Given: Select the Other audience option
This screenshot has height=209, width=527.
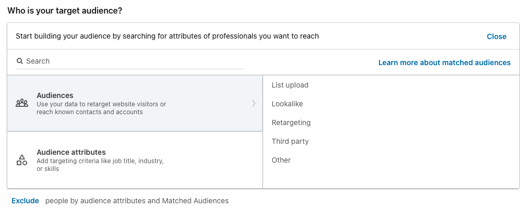Looking at the screenshot, I should click(281, 160).
